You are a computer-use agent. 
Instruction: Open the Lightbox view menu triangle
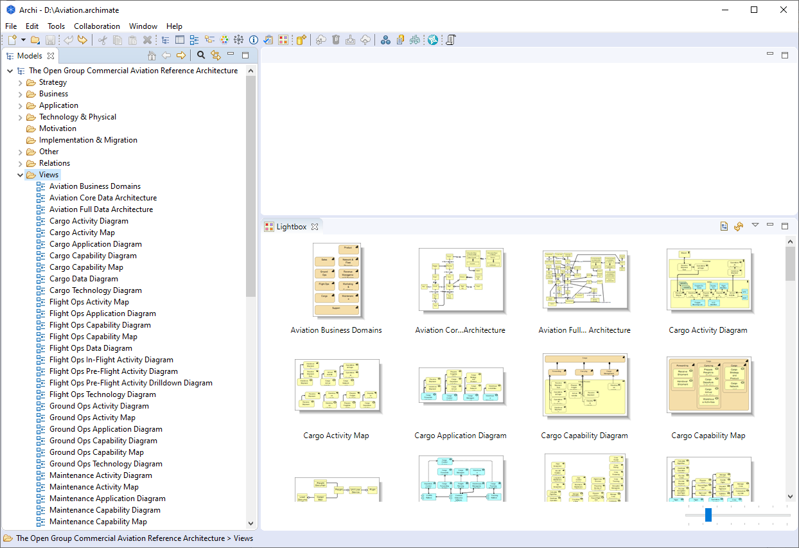755,225
